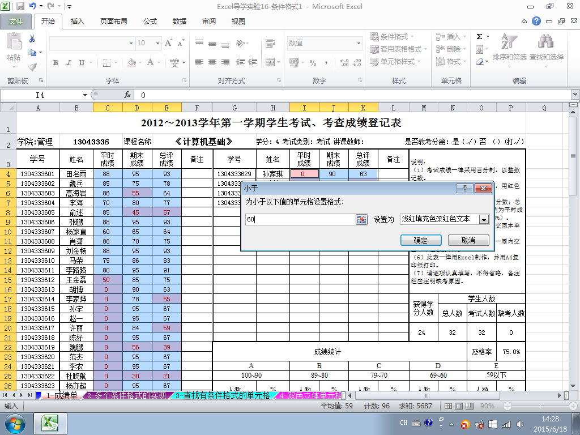This screenshot has width=580, height=435.
Task: Click the Font Color letter A icon
Action: (x=150, y=62)
